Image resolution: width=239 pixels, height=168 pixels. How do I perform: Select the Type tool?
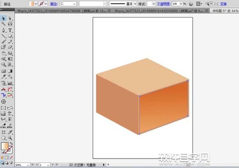(10, 30)
